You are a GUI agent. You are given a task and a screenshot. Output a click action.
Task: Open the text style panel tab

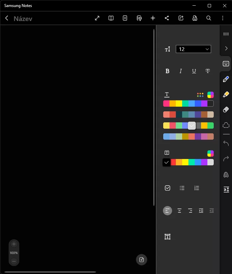coord(226,190)
